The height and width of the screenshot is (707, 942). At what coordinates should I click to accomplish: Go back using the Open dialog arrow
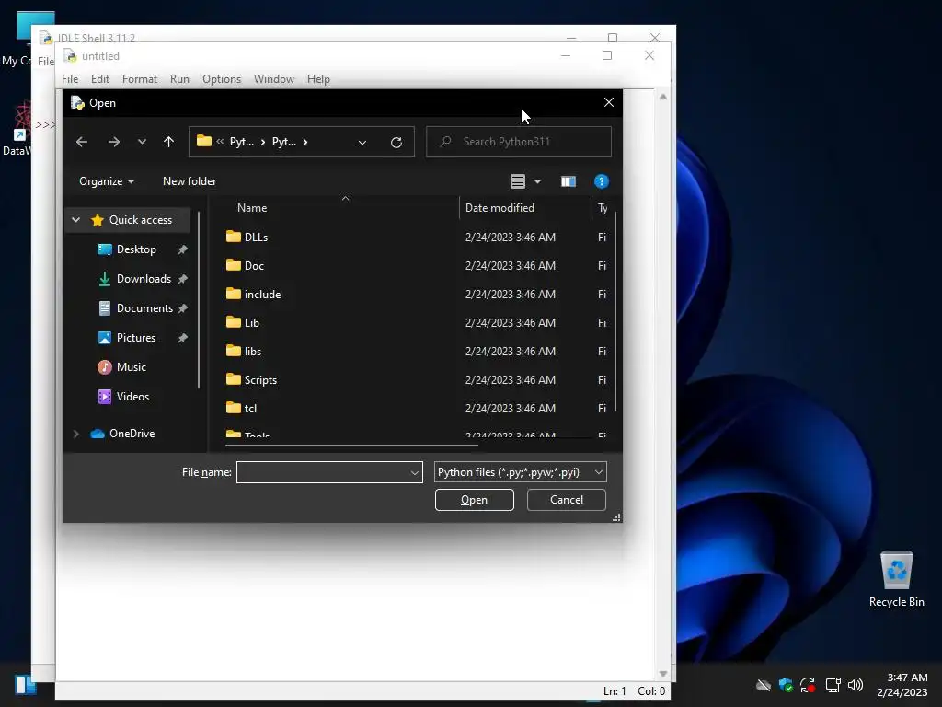82,142
